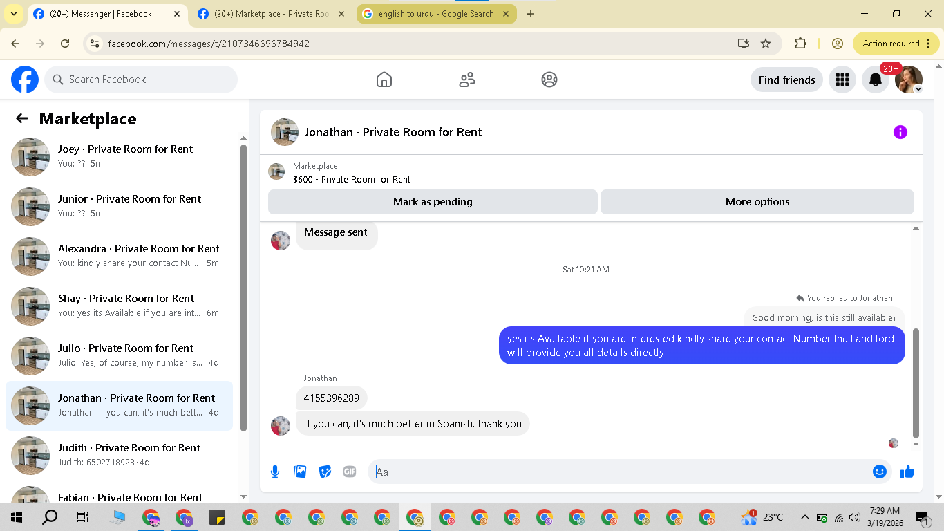Open Shay's Private Room for Rent conversation

(x=119, y=306)
